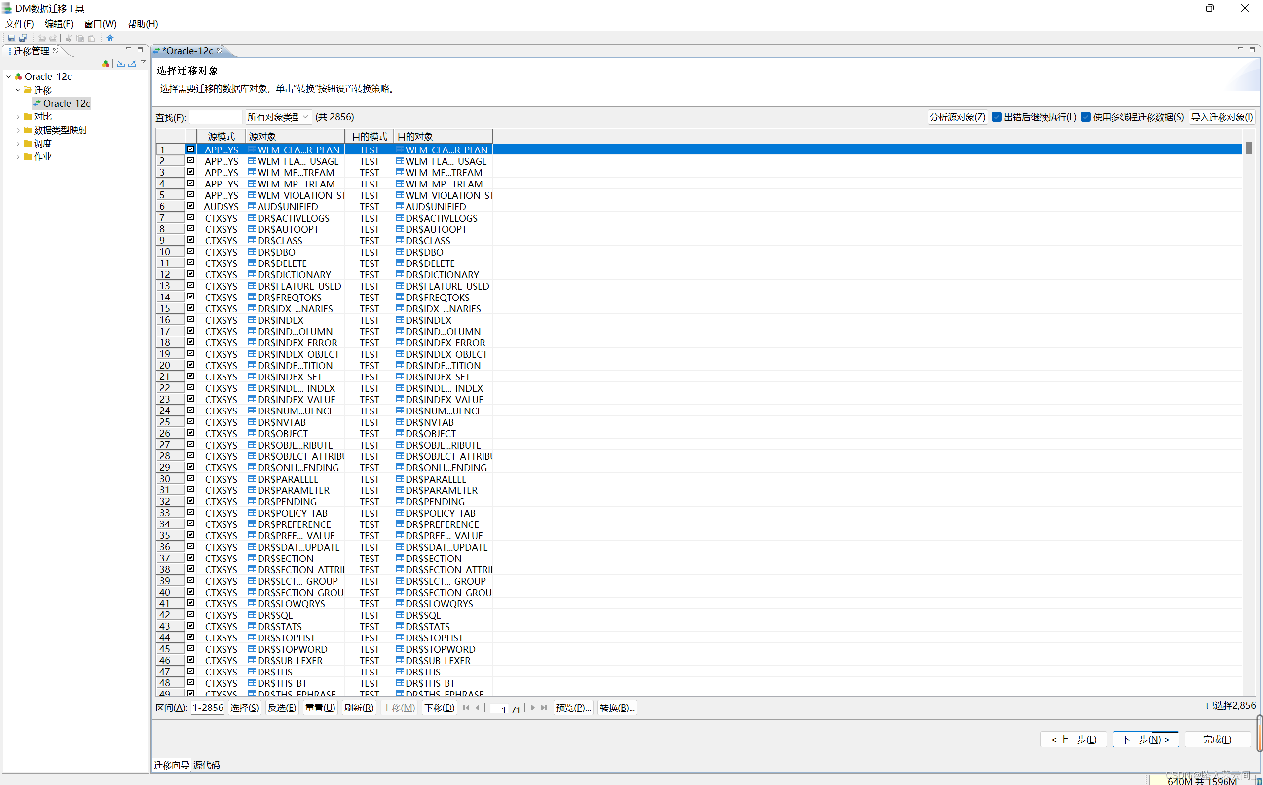The width and height of the screenshot is (1263, 785).
Task: Open the 所有对象类型 filter dropdown
Action: click(x=278, y=117)
